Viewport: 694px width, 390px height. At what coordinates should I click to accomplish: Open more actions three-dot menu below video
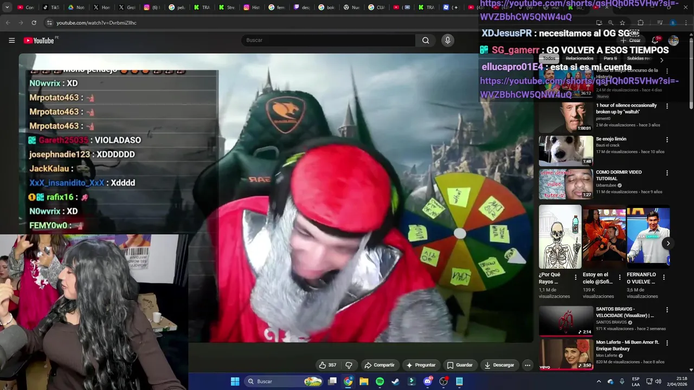click(528, 365)
